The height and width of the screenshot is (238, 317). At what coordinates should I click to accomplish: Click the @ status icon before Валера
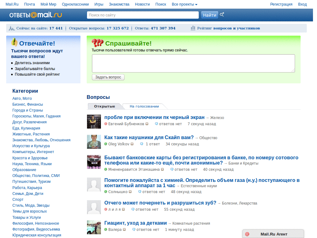click(x=106, y=230)
